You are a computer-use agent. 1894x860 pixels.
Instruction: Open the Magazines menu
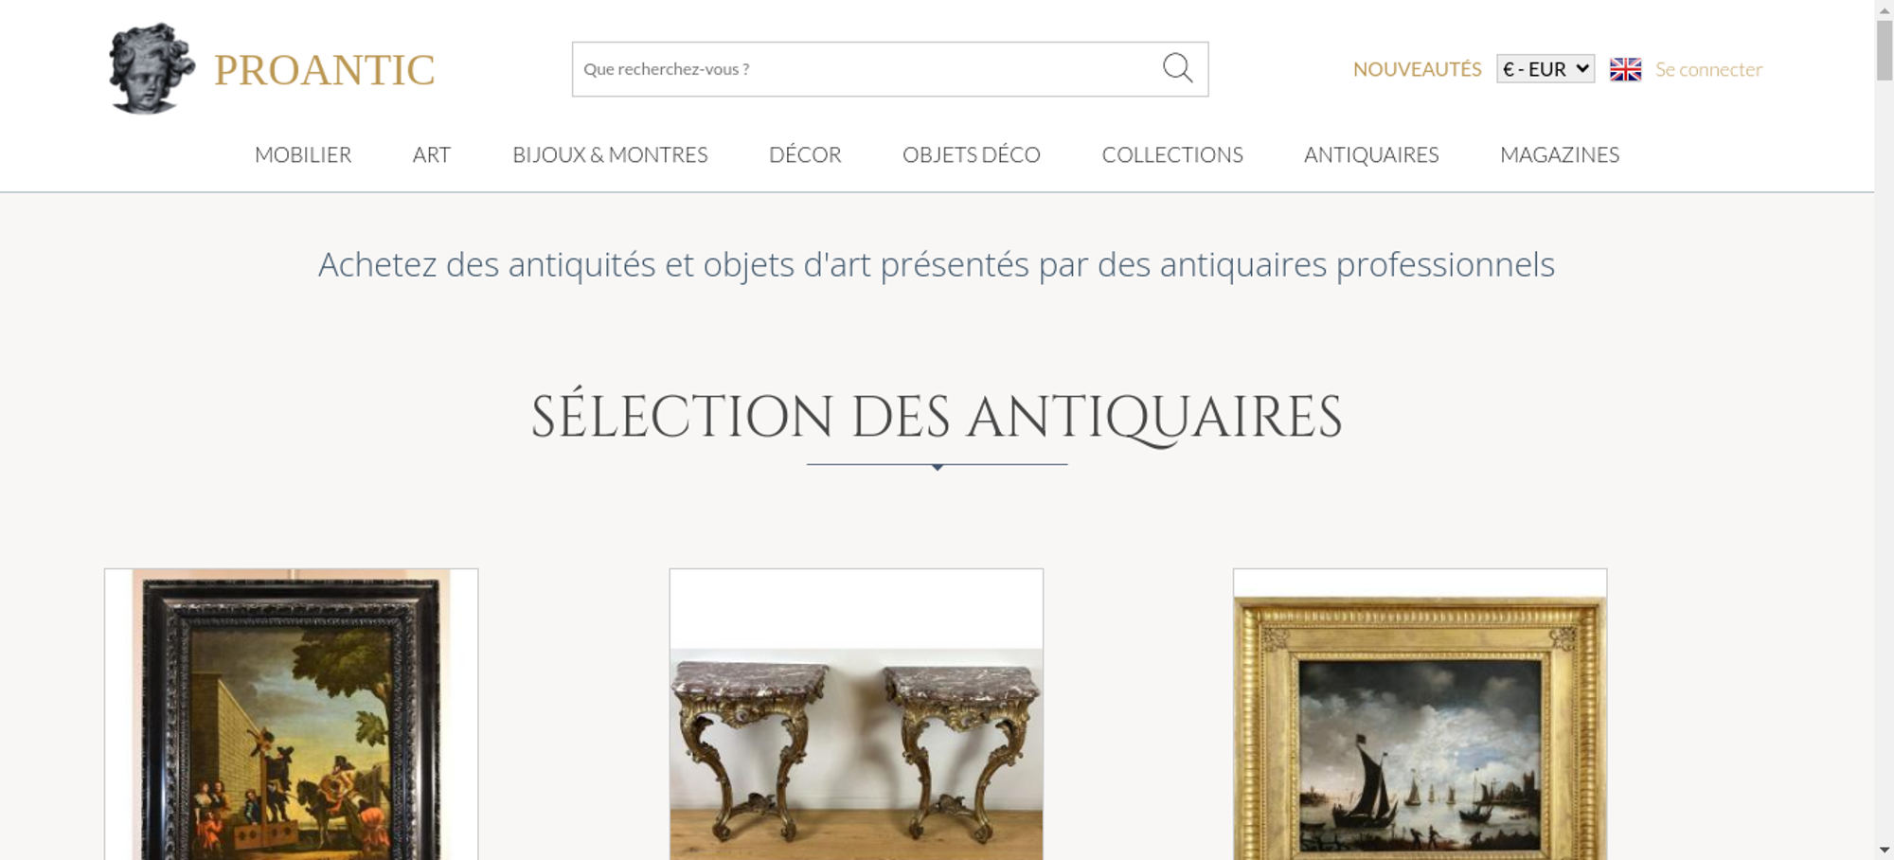1560,154
